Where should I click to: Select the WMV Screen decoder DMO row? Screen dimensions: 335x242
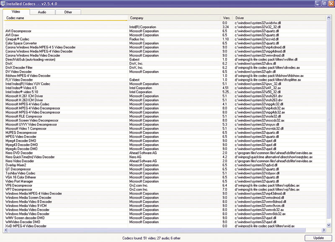(165, 218)
